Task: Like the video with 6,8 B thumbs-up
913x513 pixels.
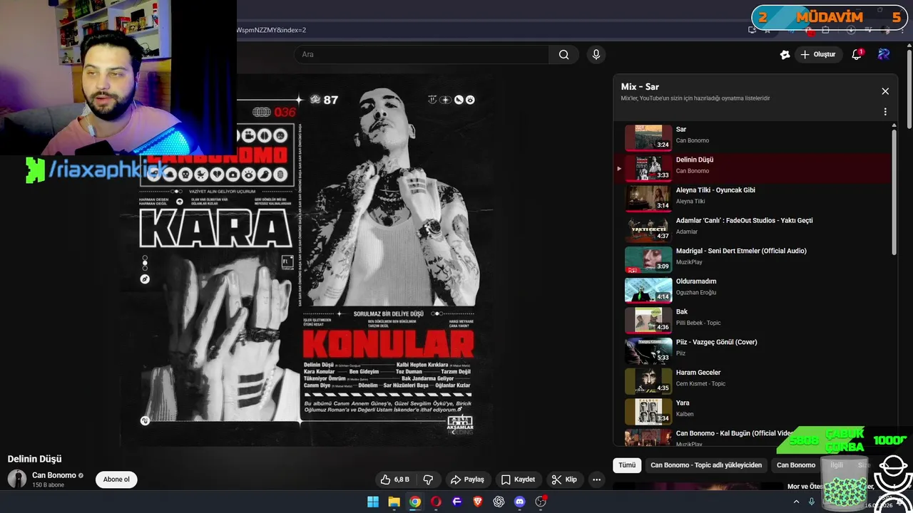Action: point(394,480)
